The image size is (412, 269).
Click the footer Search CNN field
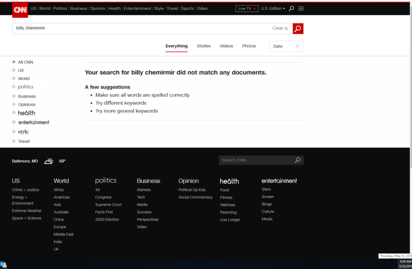coord(257,160)
